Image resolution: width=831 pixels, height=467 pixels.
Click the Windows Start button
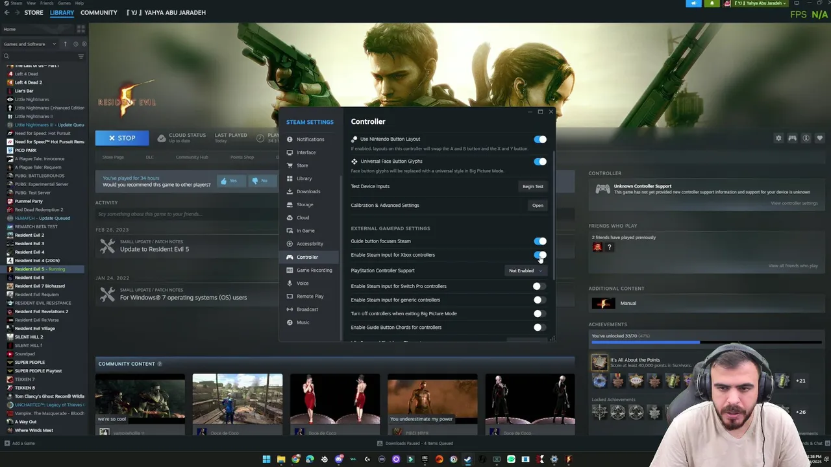pyautogui.click(x=266, y=459)
